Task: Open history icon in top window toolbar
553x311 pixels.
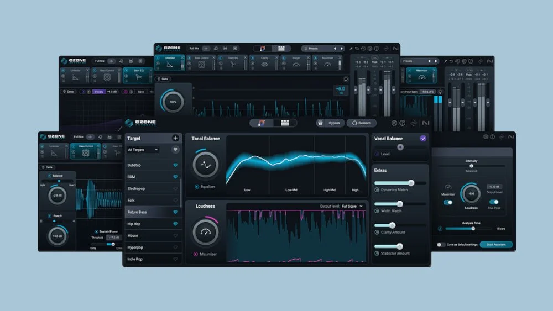Action: pyautogui.click(x=363, y=49)
